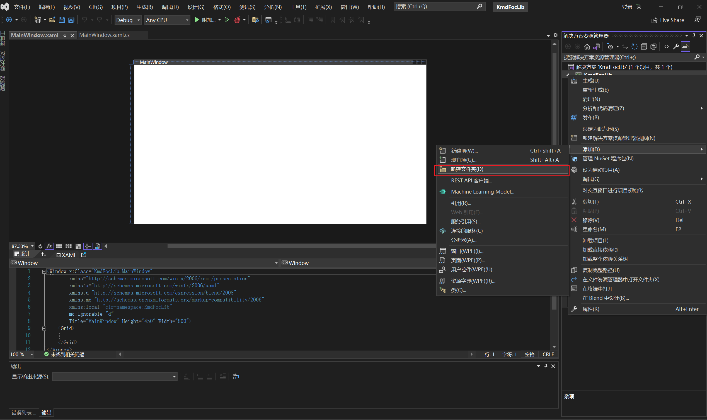Viewport: 707px width, 420px height.
Task: Toggle preview selected items in Solution Explorer
Action: coord(686,47)
